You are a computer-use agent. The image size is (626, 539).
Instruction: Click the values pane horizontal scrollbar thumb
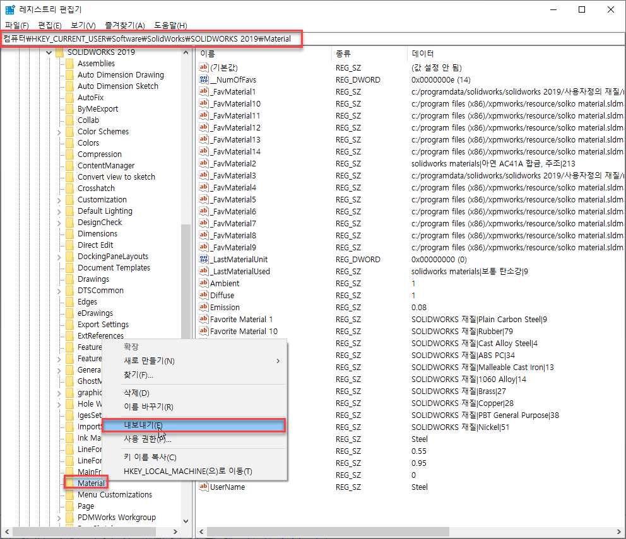tap(328, 531)
